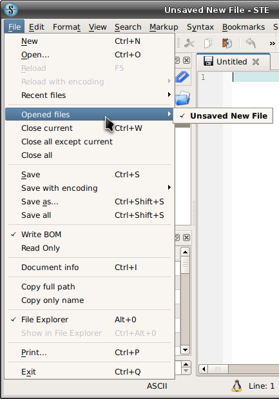279x399 pixels.
Task: Click the Cut scissors toolbar icon
Action: point(189,43)
